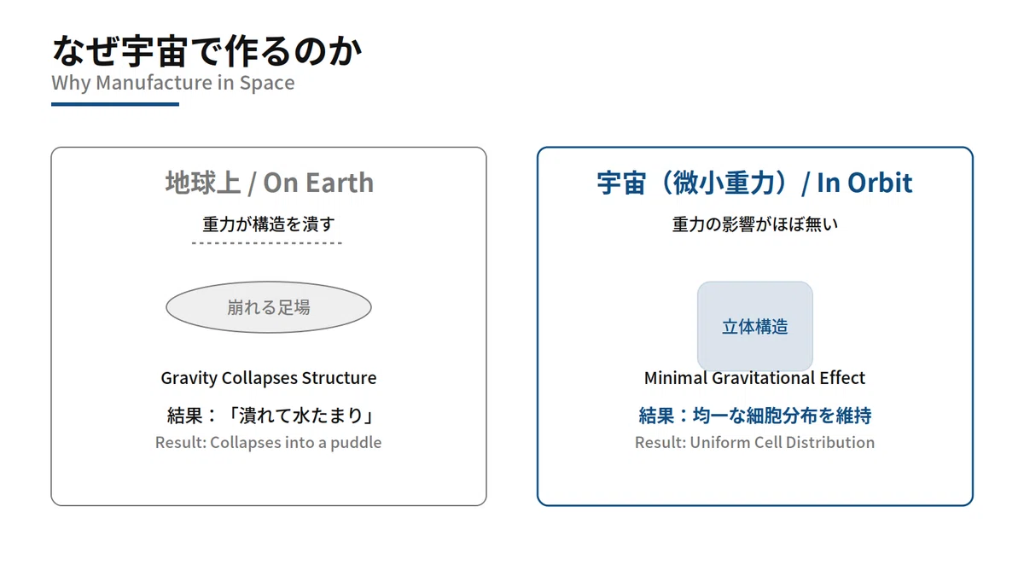Select the Minimal Gravitational Effect caption
Viewport: 1024px width, 576px height.
(x=755, y=378)
